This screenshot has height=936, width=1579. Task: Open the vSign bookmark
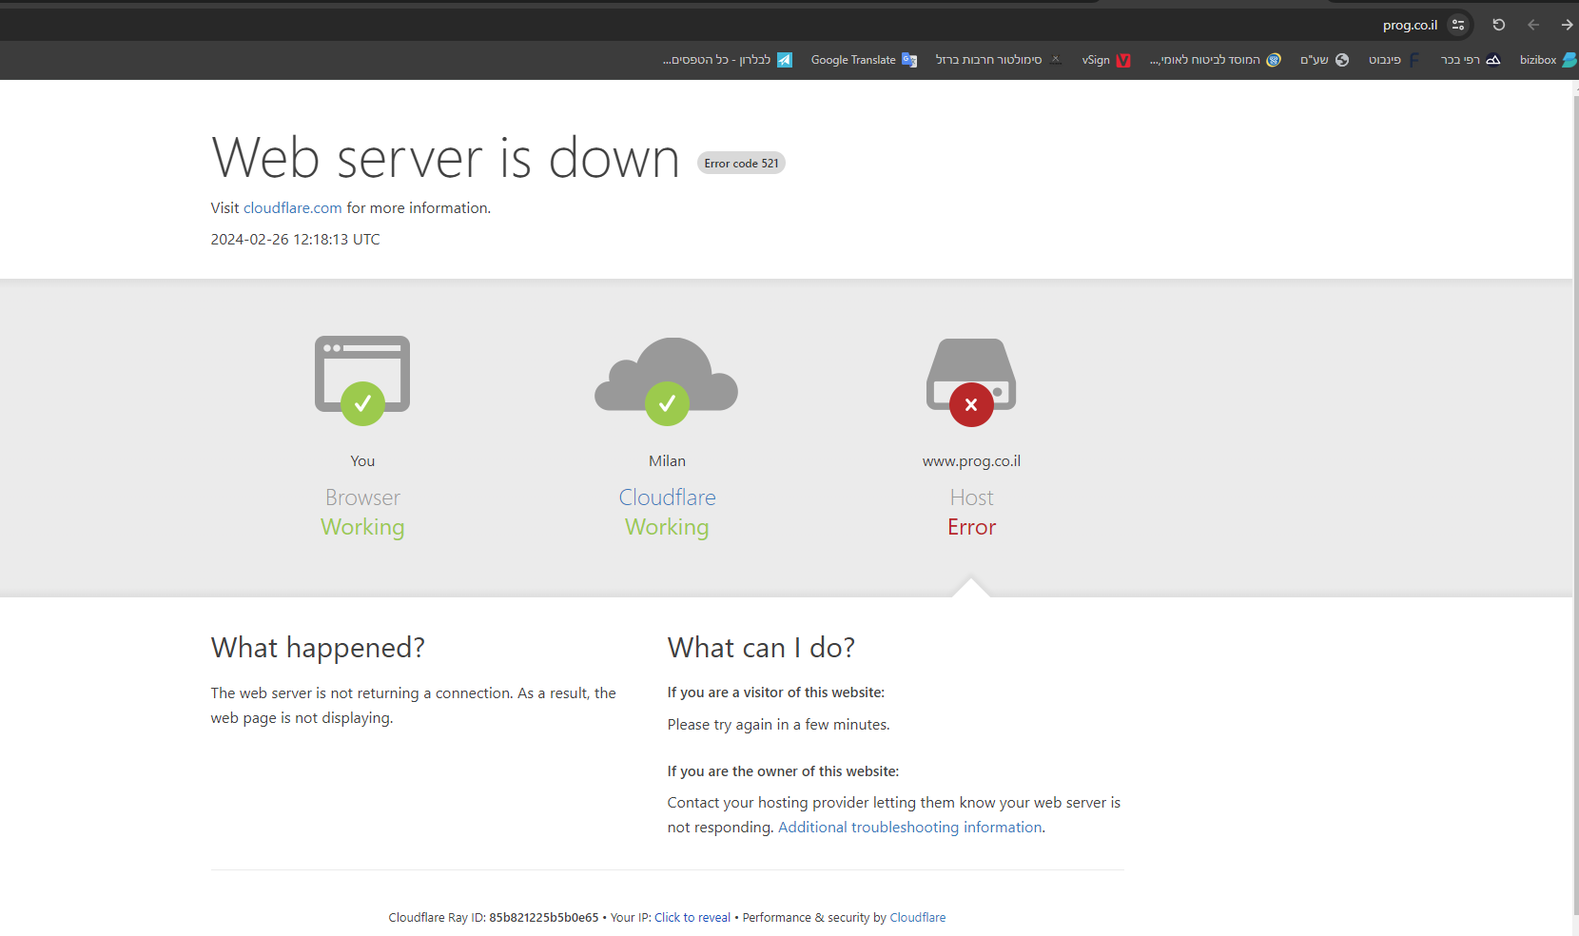(x=1105, y=60)
